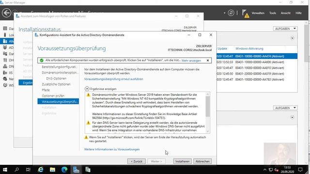Screen dimensions: 310x174
Task: Select the DNS-Optionen step
Action: 56,78
